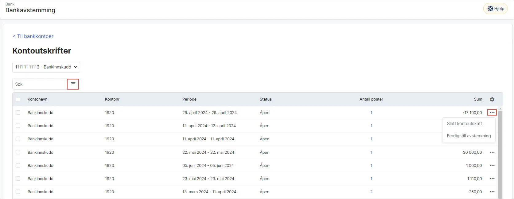This screenshot has height=199, width=514.
Task: Select the 11. april 2024 - 11. april row checkbox
Action: click(x=18, y=139)
